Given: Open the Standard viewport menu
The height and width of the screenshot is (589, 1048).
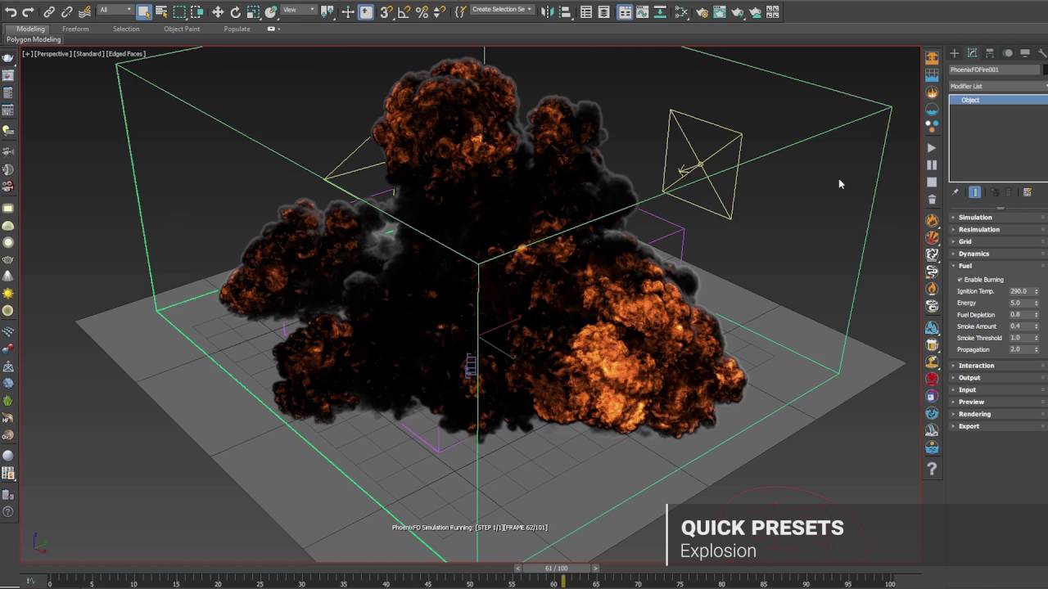Looking at the screenshot, I should coord(88,54).
